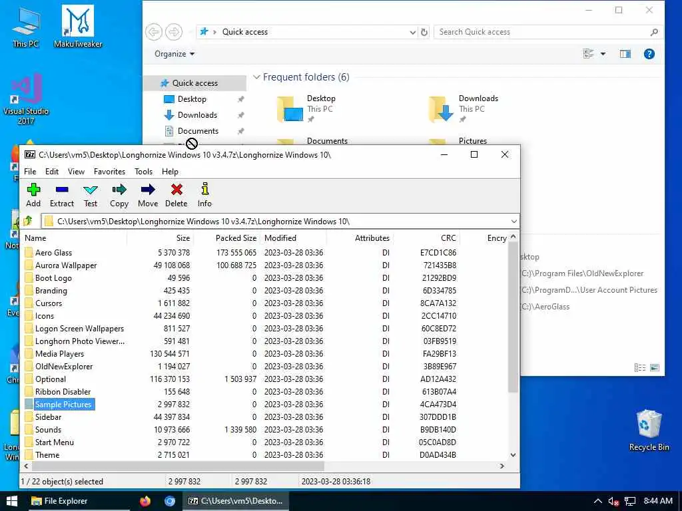682x511 pixels.
Task: Sort by the Modified column header
Action: (x=293, y=238)
